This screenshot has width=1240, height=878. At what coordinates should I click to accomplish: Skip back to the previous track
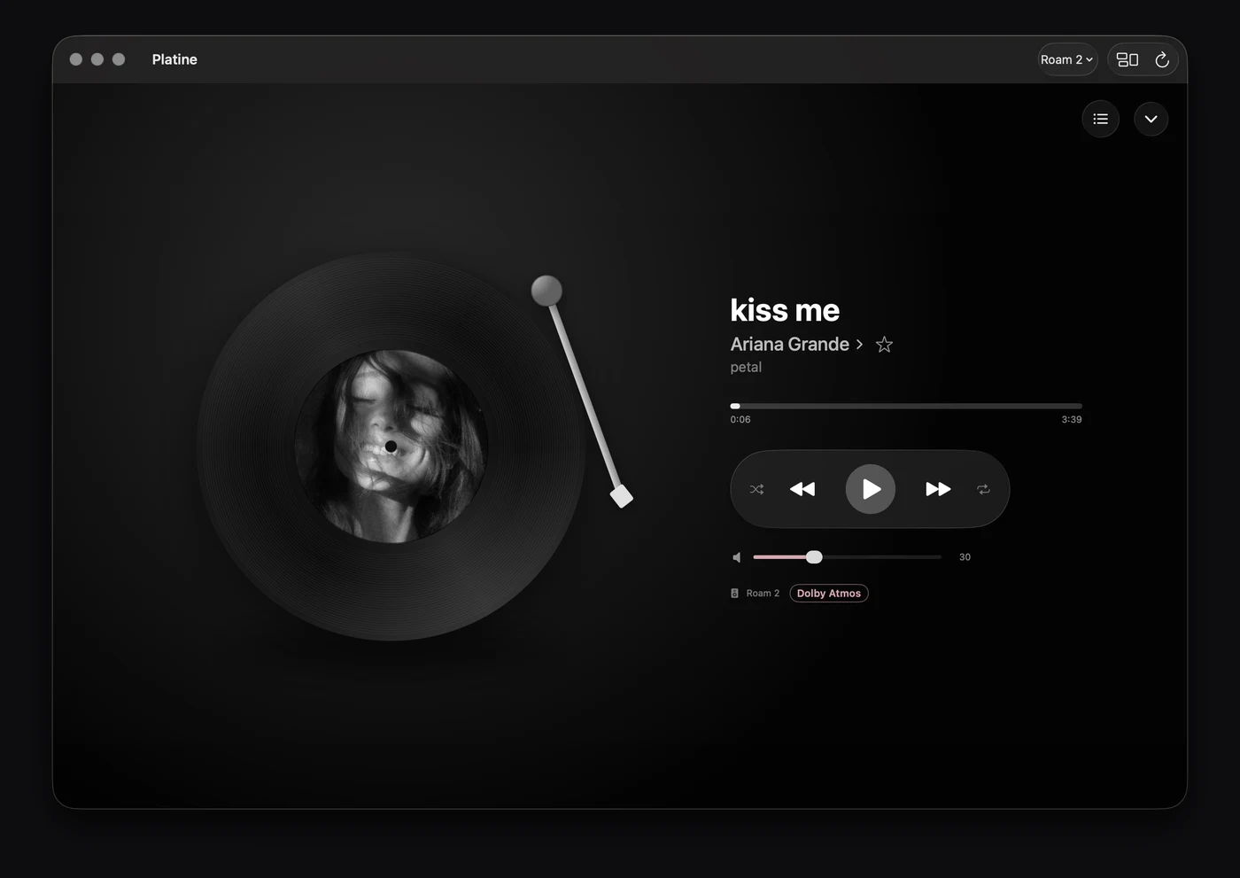802,489
